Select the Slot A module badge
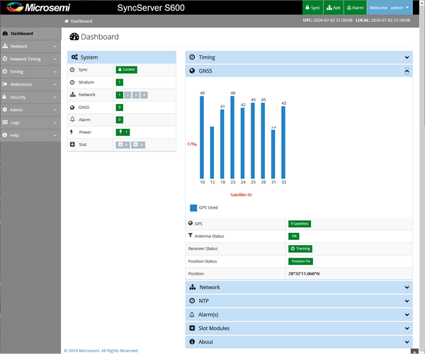 pyautogui.click(x=123, y=144)
